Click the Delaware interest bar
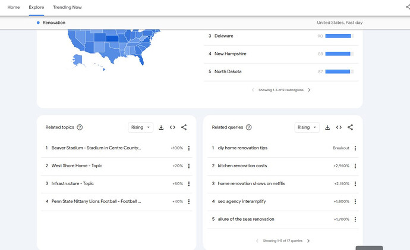Image resolution: width=410 pixels, height=250 pixels. [339, 36]
